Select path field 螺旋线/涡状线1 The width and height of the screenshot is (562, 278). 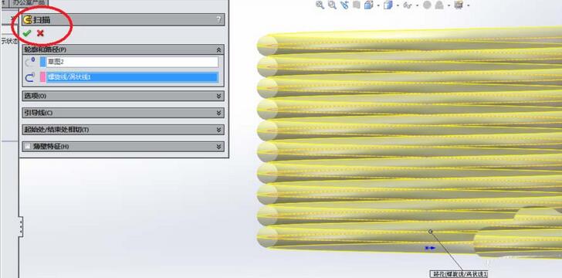132,76
